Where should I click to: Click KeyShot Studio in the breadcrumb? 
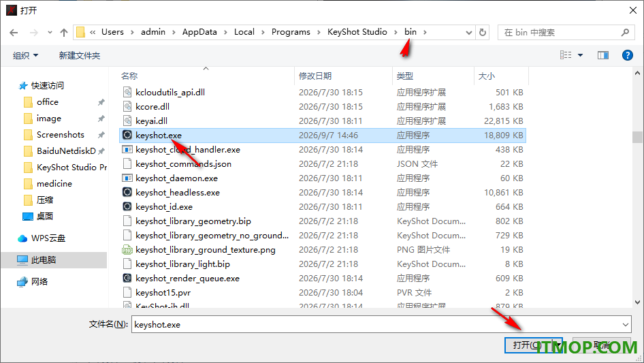click(x=357, y=32)
